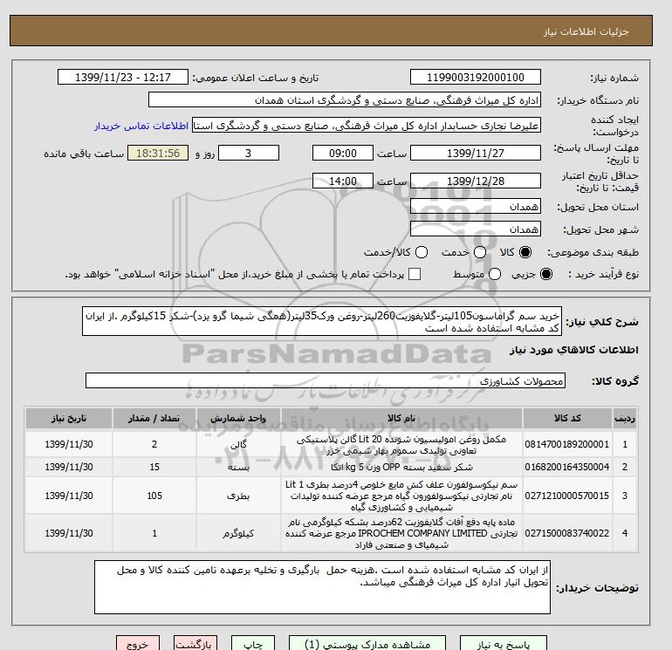Select the خدمت radio button
Image resolution: width=672 pixels, height=650 pixels.
[x=480, y=252]
